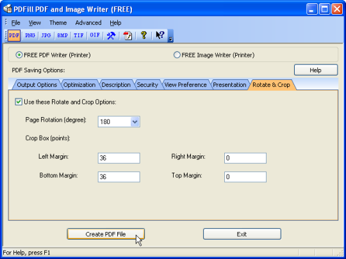This screenshot has height=259, width=346.
Task: Activate the What's This arrow-question icon
Action: (x=160, y=35)
